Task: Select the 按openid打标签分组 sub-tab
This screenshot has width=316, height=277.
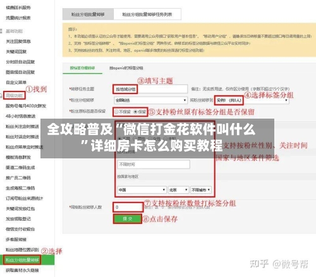Action: click(x=126, y=68)
